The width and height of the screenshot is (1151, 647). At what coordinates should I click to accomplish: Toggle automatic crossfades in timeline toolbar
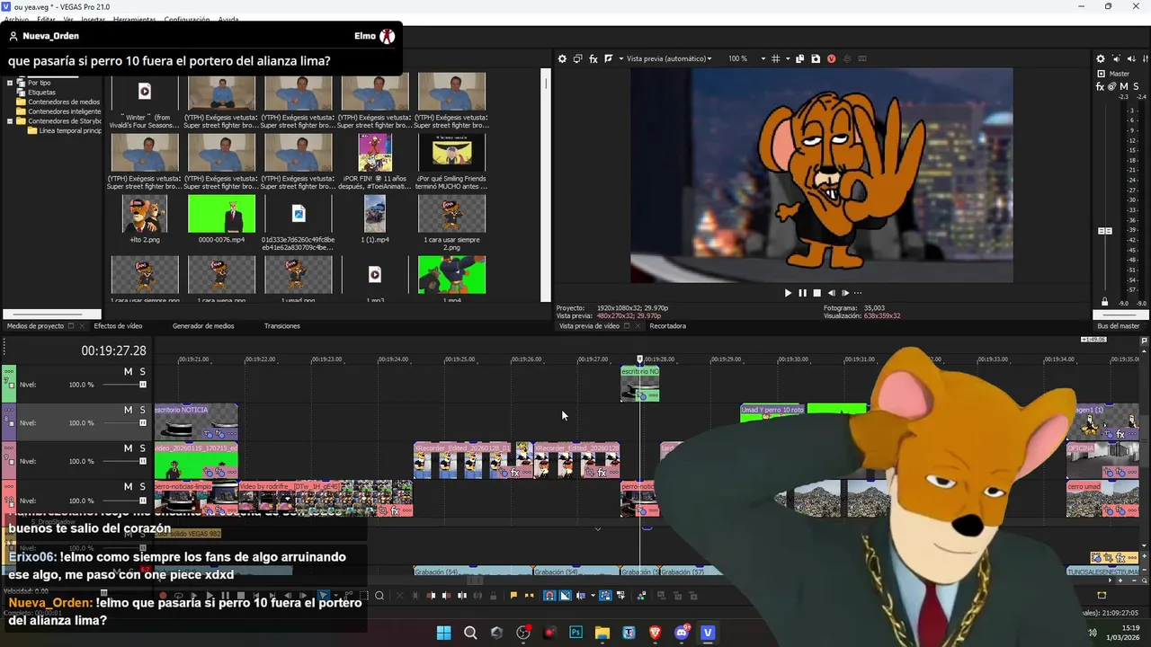[x=566, y=595]
